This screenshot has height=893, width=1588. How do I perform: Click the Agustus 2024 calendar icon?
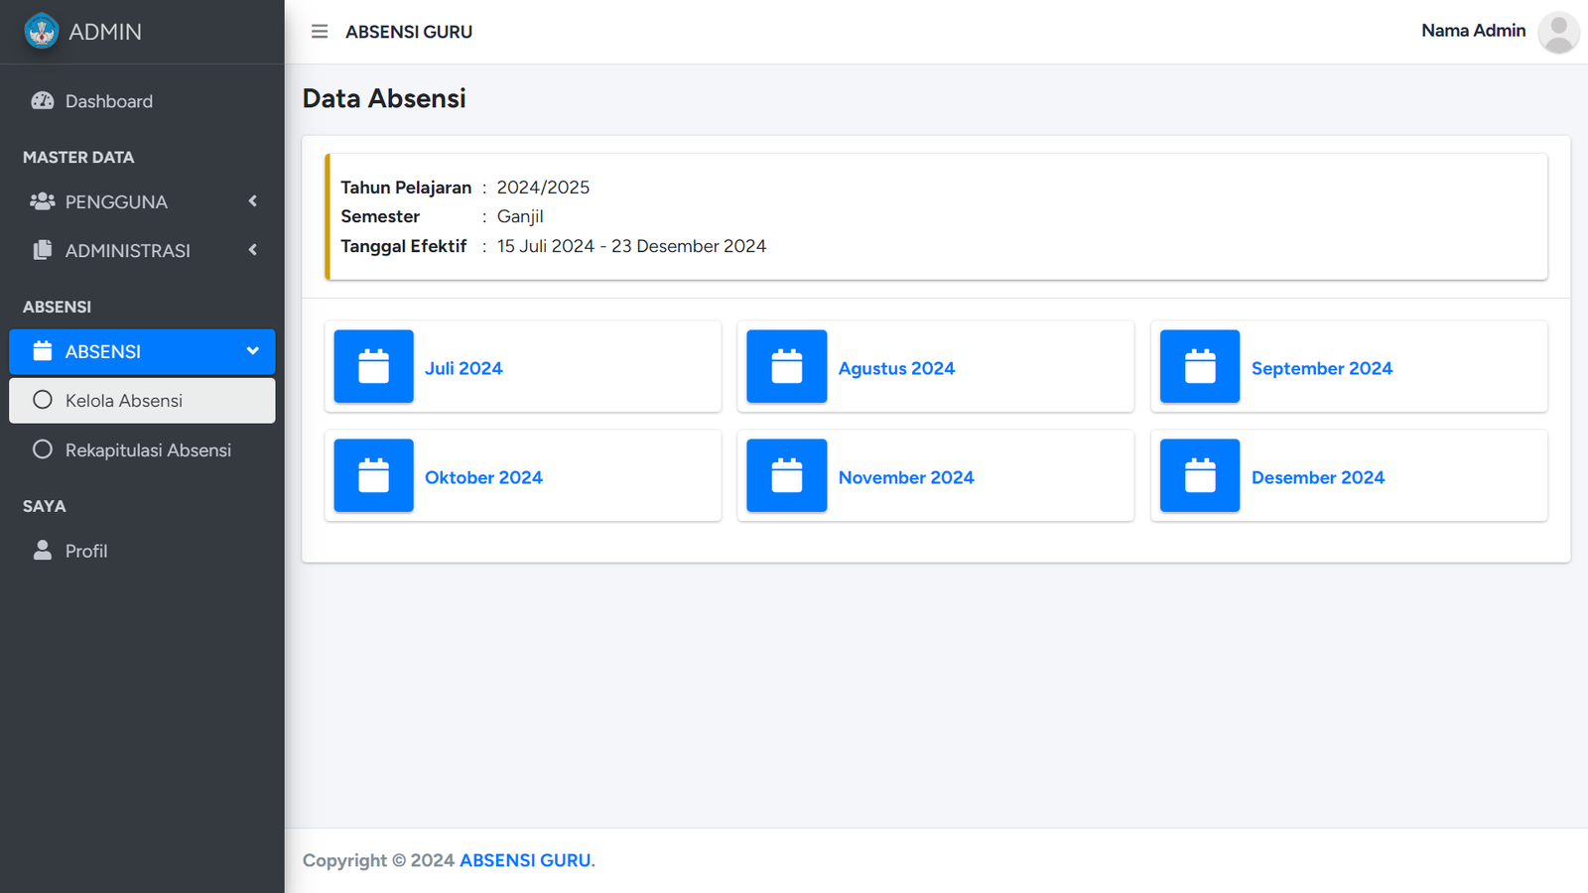tap(786, 367)
